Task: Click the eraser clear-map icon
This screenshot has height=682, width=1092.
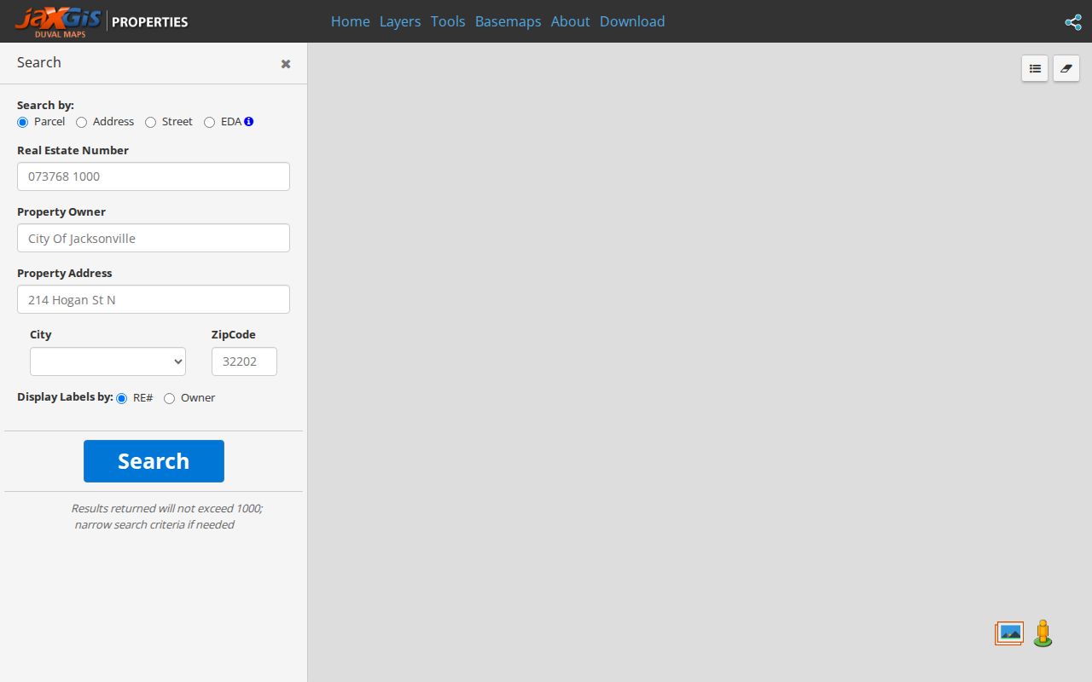Action: click(x=1066, y=68)
